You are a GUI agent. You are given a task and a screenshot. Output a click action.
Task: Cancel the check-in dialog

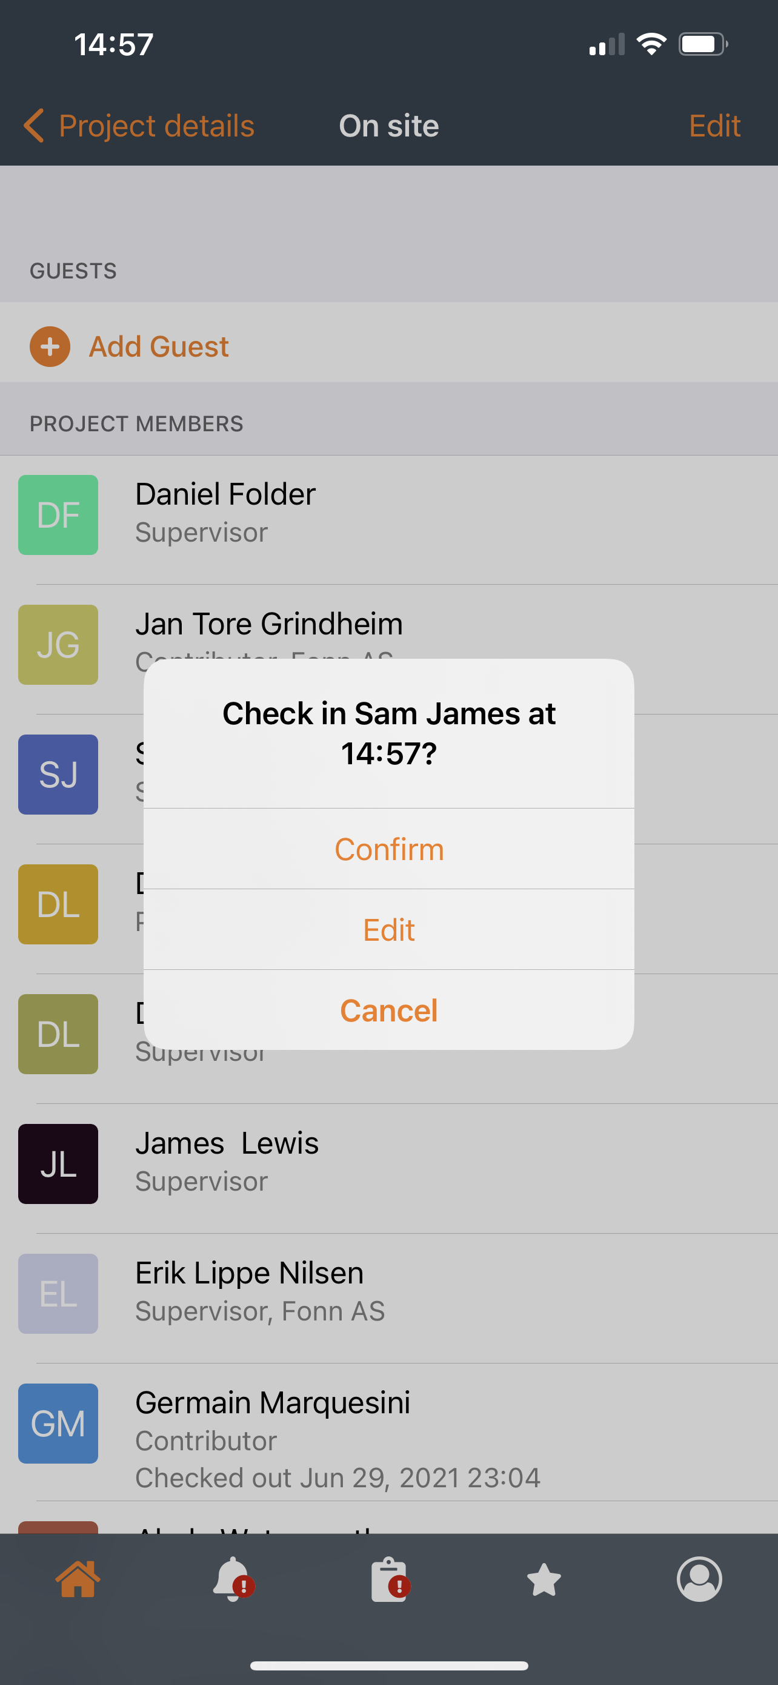[388, 1010]
